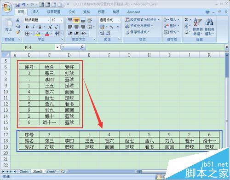Align text right

pyautogui.click(x=83, y=27)
